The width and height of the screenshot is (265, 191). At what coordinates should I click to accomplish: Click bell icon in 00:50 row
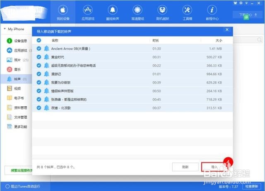(46, 91)
